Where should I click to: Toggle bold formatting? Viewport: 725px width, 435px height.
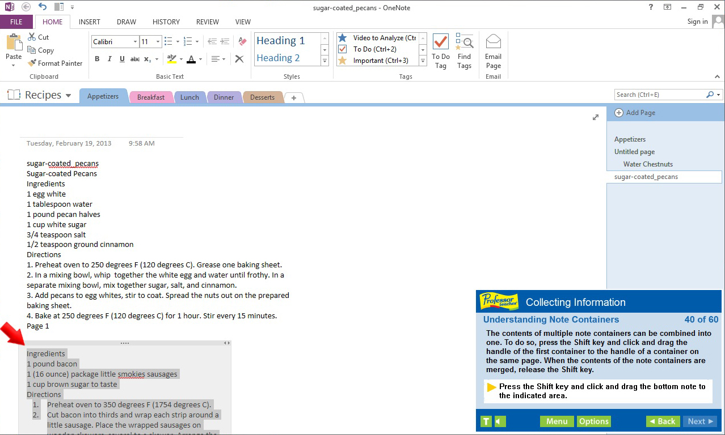click(96, 58)
